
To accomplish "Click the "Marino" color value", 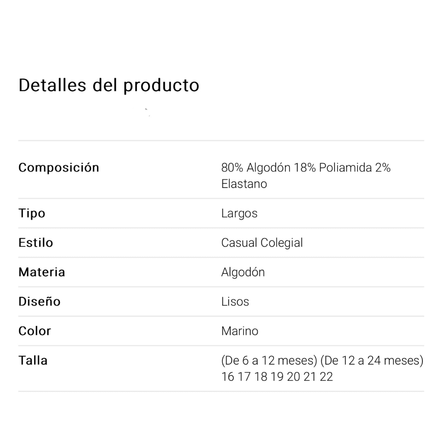I will point(240,331).
